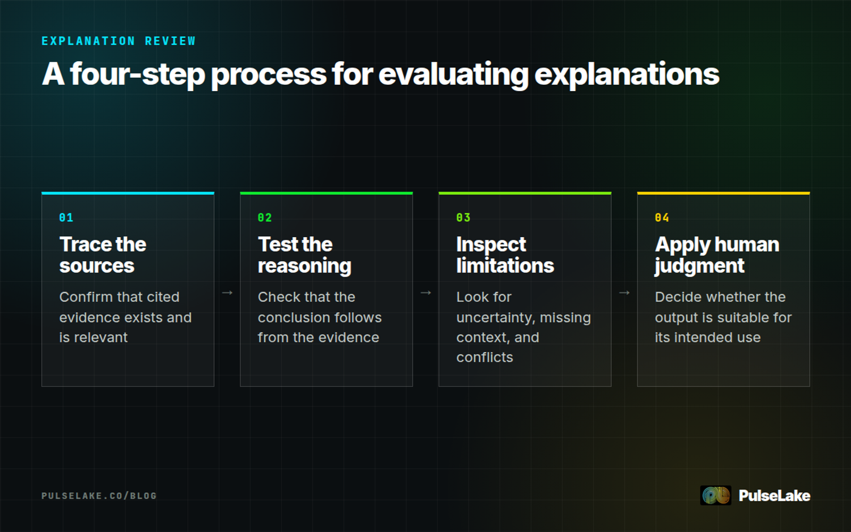The height and width of the screenshot is (532, 851).
Task: Click the 'A four-step process' headline
Action: (x=381, y=74)
